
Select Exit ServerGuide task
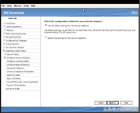pyautogui.click(x=13, y=89)
